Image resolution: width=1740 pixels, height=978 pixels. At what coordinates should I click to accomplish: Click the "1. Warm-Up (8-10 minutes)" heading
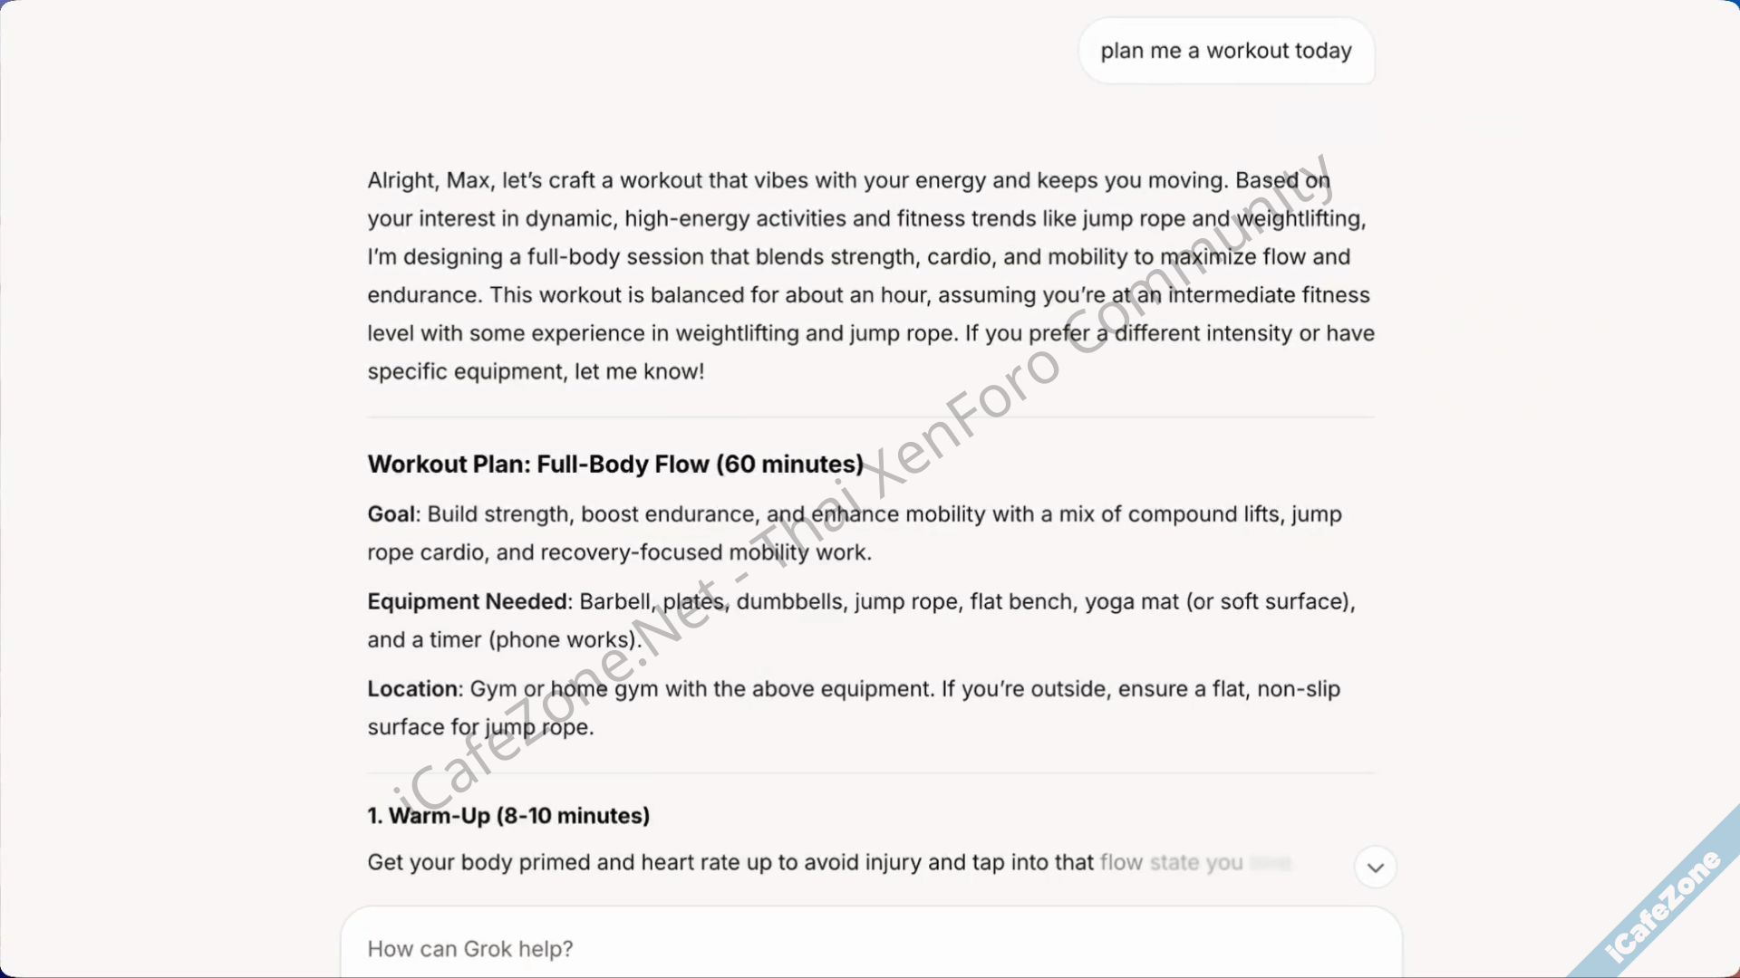point(508,816)
